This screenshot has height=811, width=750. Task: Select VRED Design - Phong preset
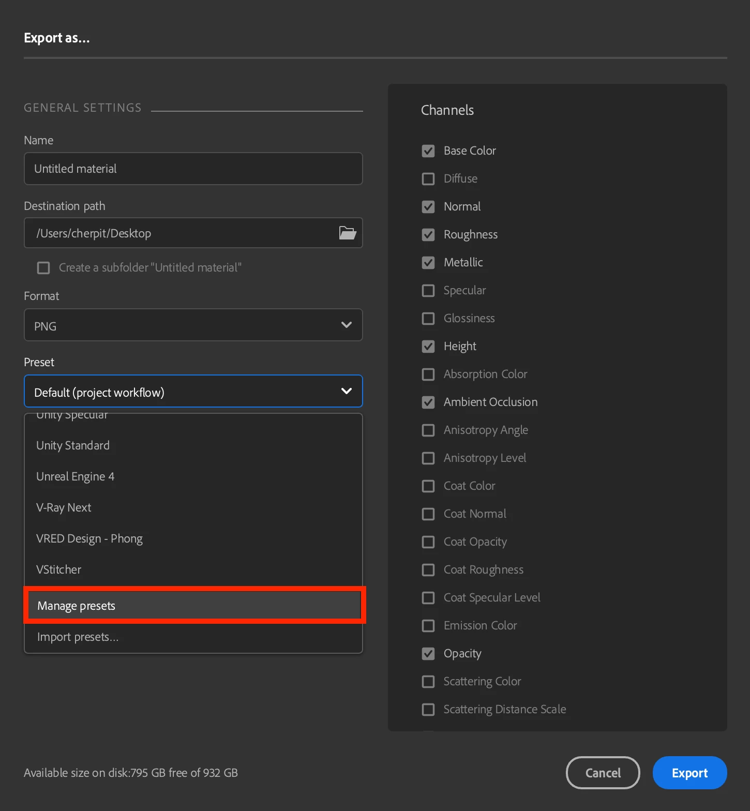[89, 538]
